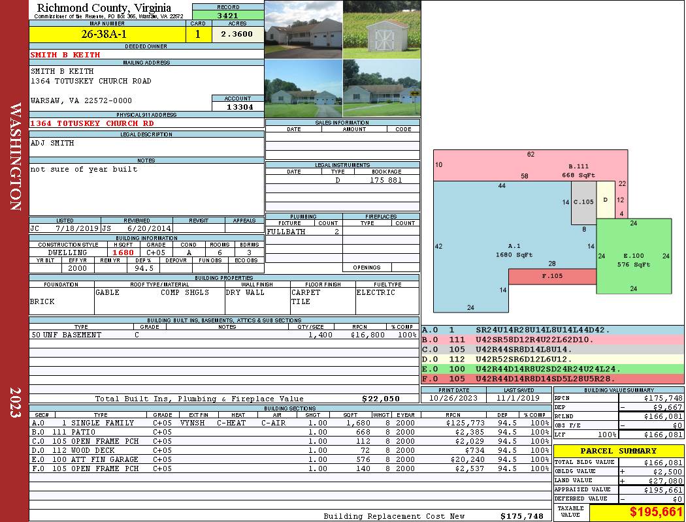Click sketch legend row C.0 105

pyautogui.click(x=552, y=350)
